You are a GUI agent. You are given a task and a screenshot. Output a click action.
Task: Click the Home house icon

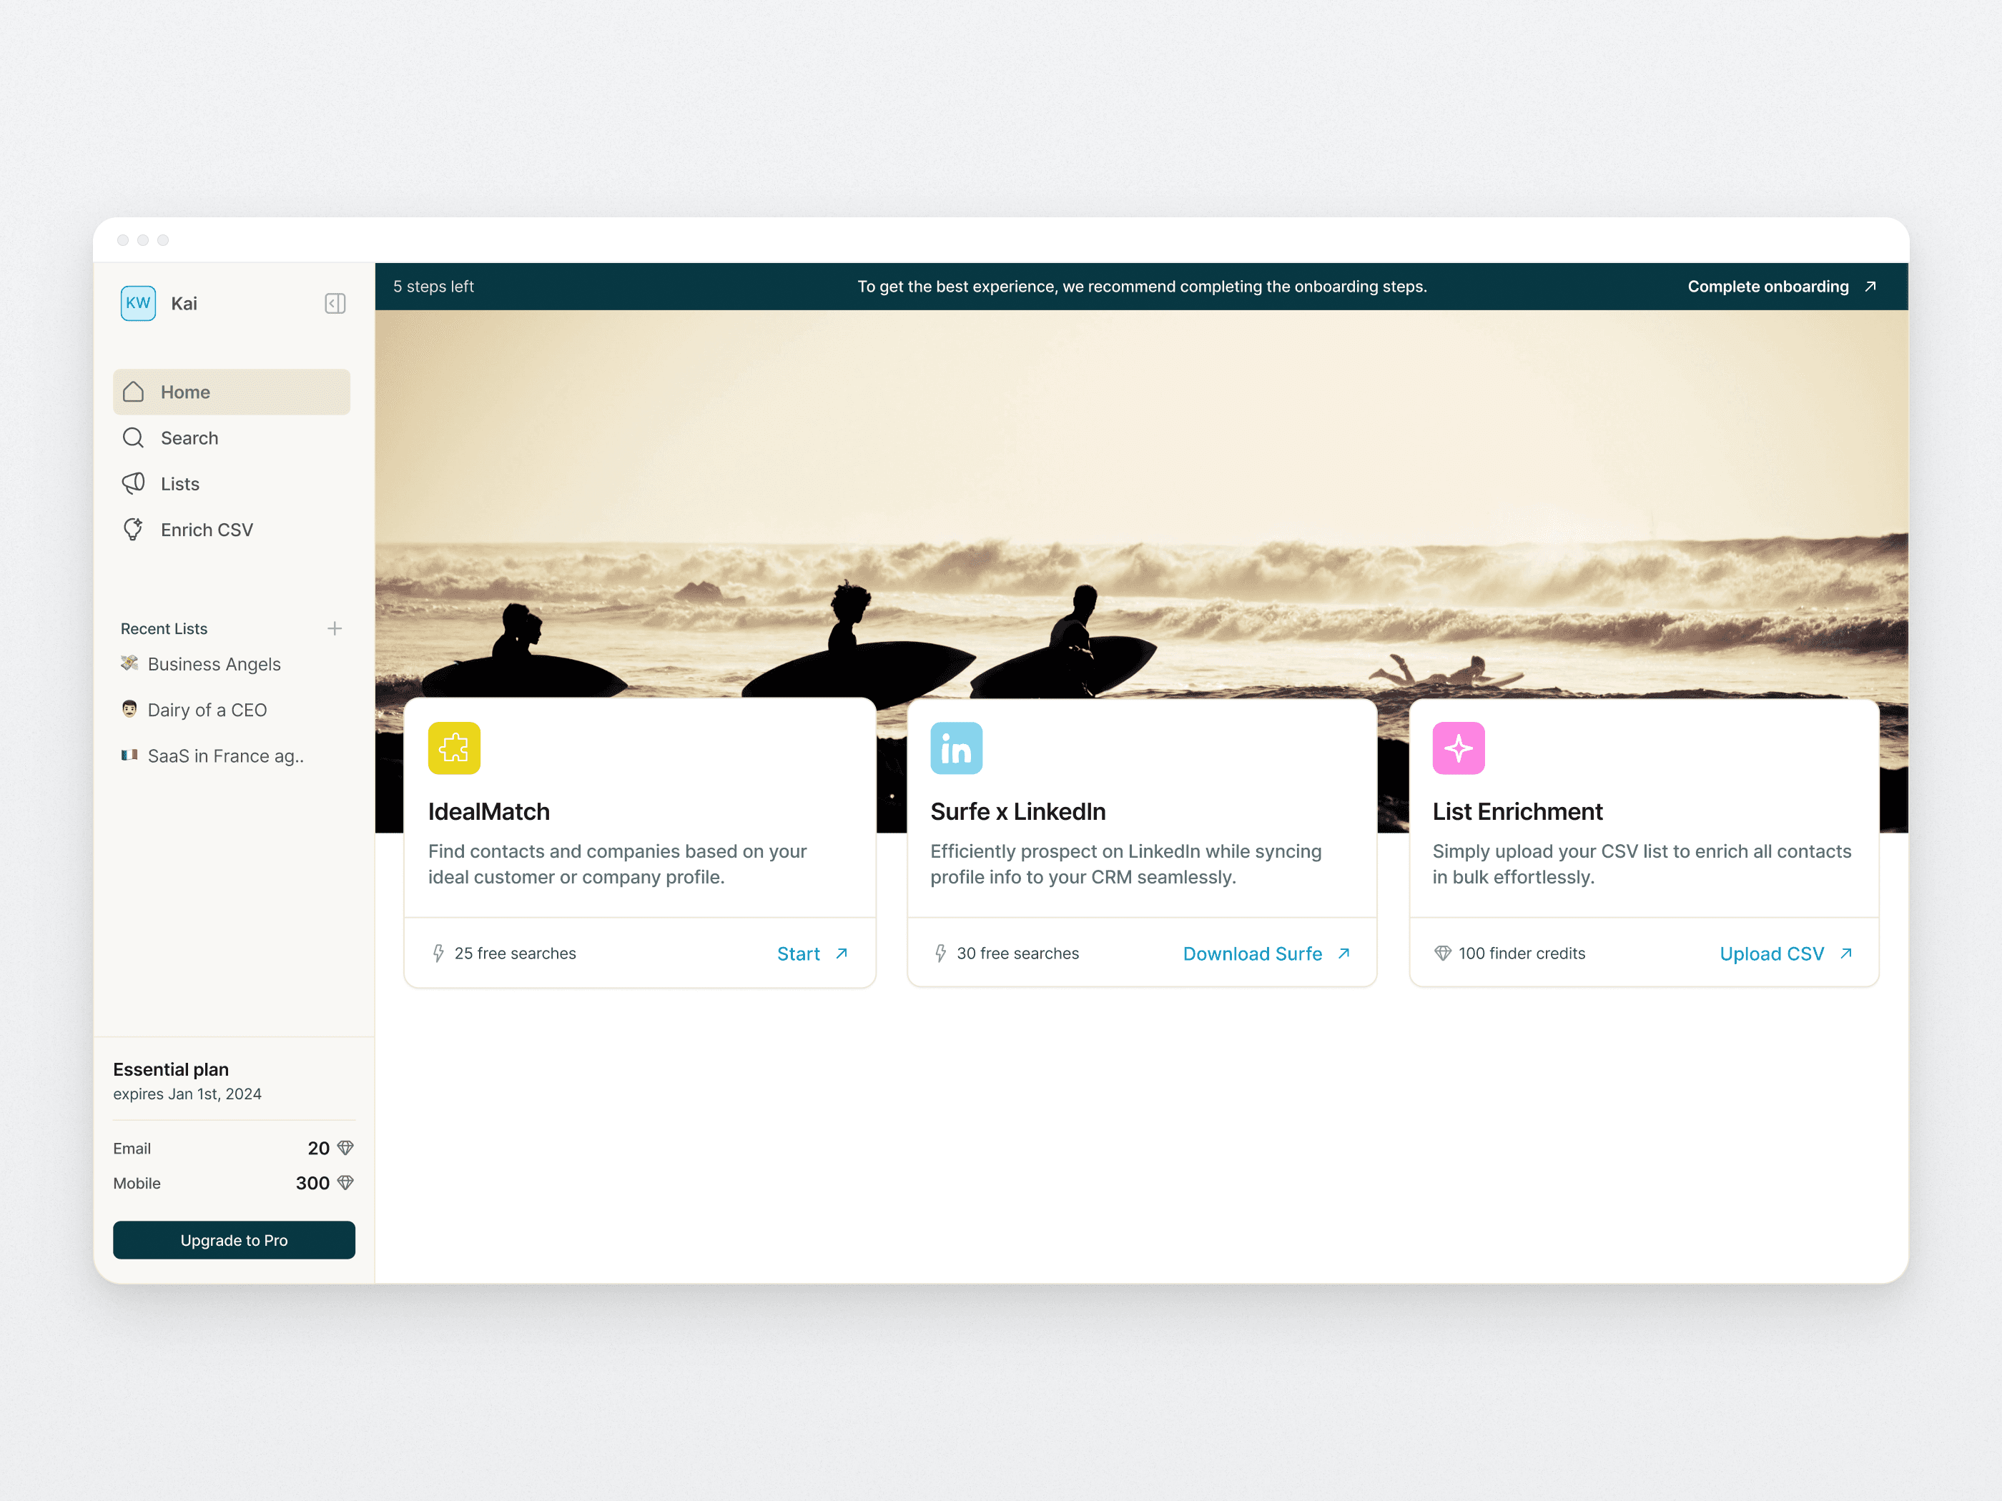pyautogui.click(x=133, y=392)
